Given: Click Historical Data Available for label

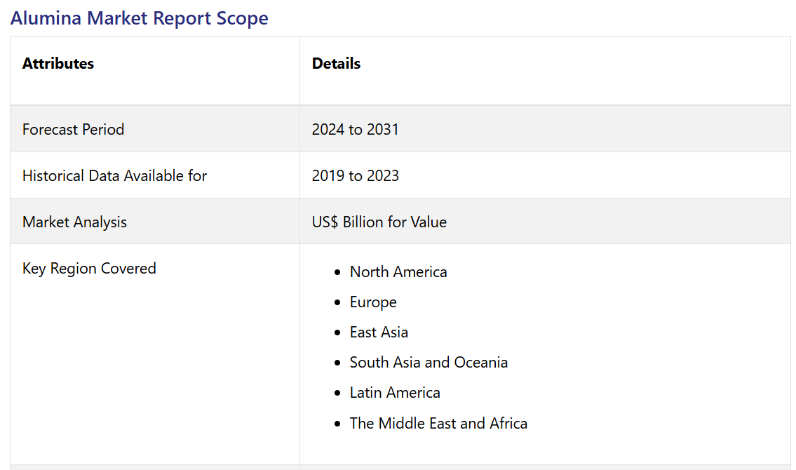Looking at the screenshot, I should 114,175.
